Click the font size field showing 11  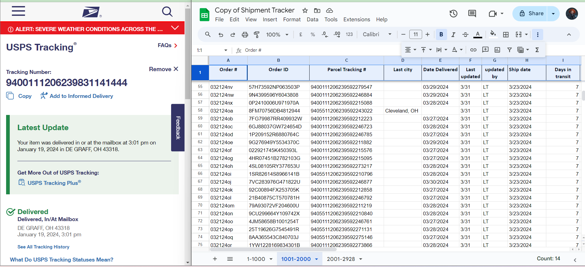tap(415, 34)
